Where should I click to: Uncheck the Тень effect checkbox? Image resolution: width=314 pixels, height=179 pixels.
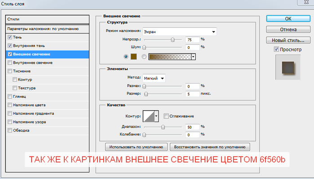10,37
